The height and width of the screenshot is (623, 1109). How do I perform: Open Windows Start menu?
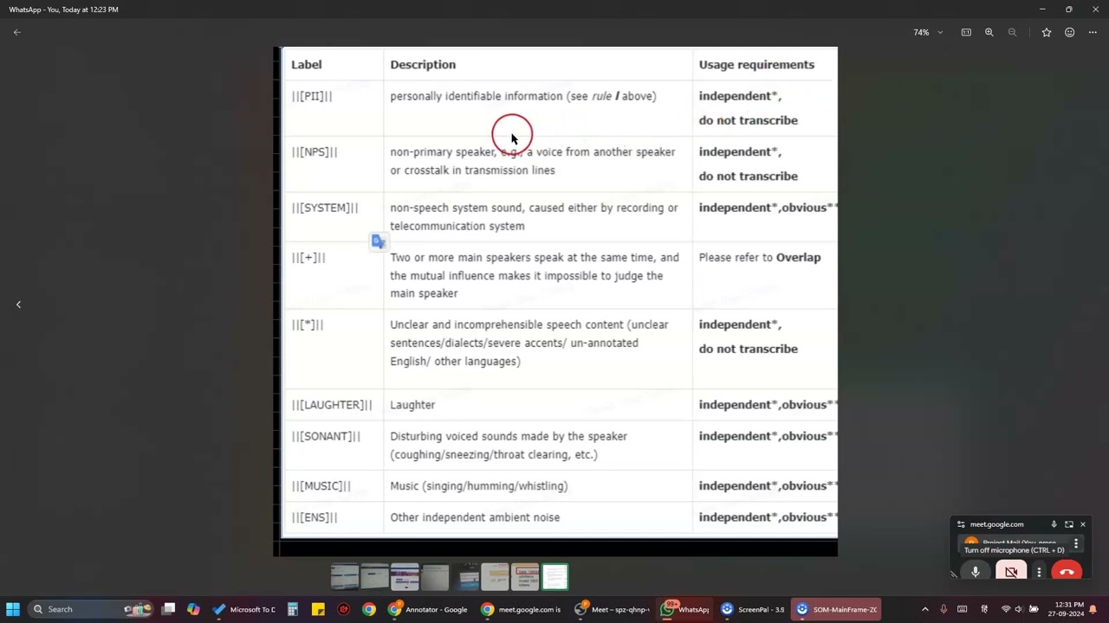point(13,609)
